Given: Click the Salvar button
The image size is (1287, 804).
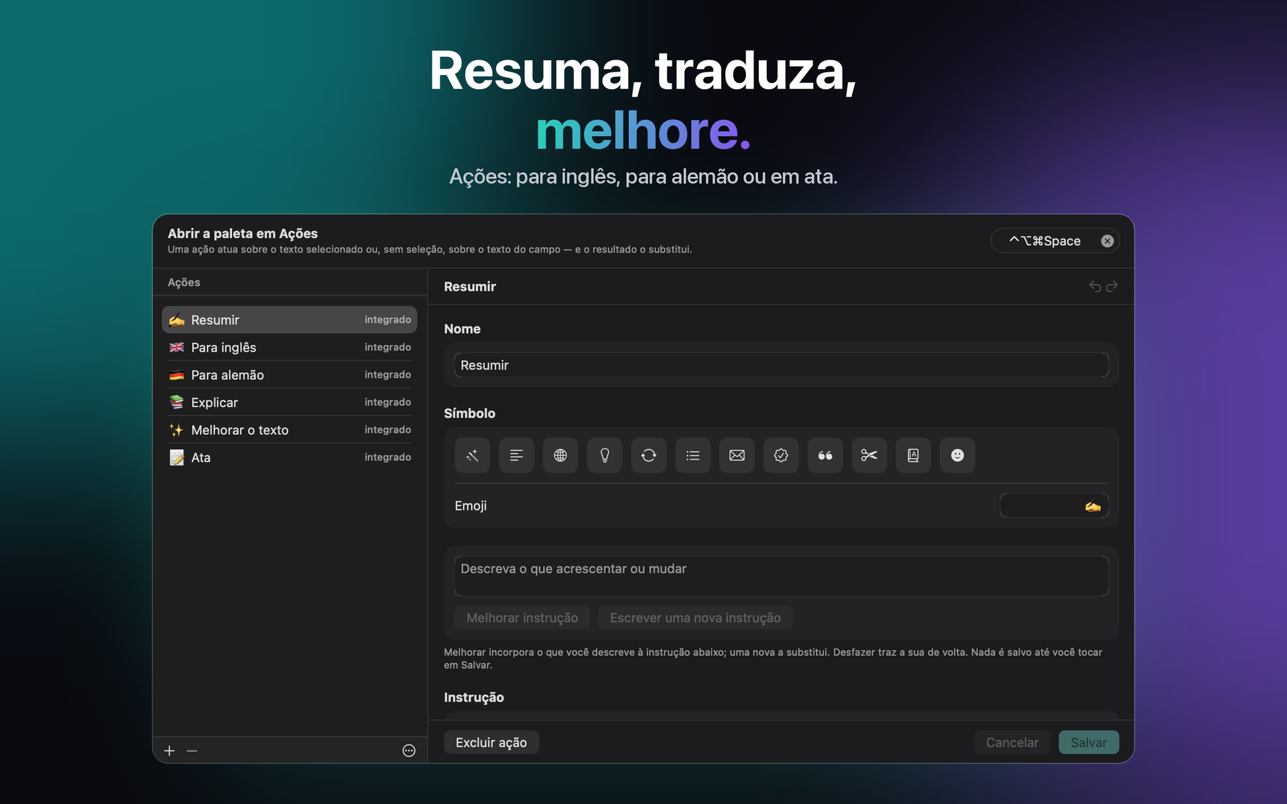Looking at the screenshot, I should coord(1089,742).
